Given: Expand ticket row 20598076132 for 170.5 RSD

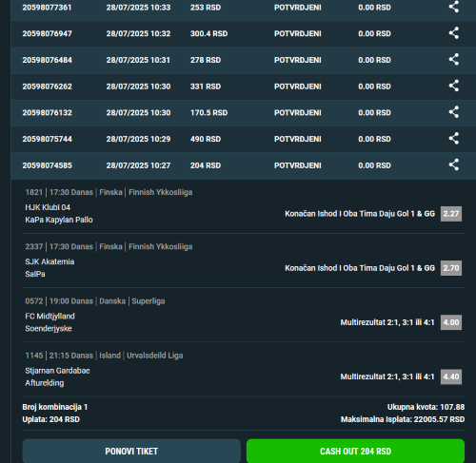Looking at the screenshot, I should pos(244,113).
